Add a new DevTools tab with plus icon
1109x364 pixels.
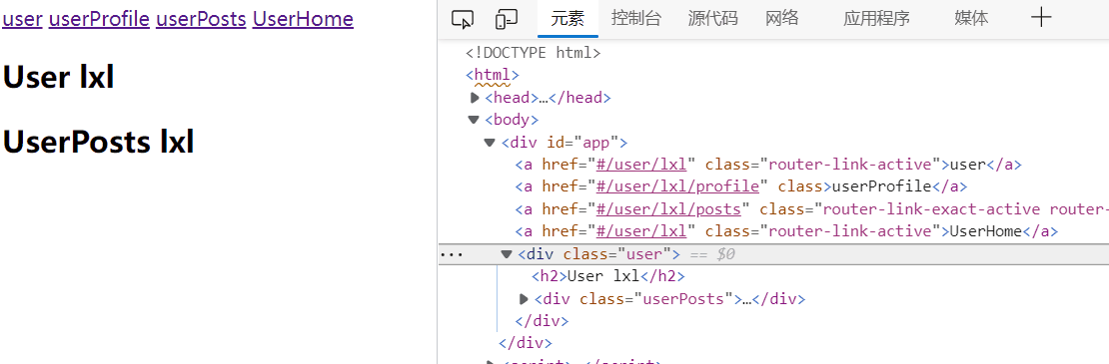pos(1041,18)
